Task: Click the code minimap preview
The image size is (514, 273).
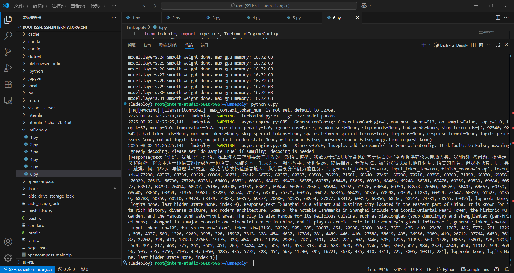Action: click(x=487, y=32)
